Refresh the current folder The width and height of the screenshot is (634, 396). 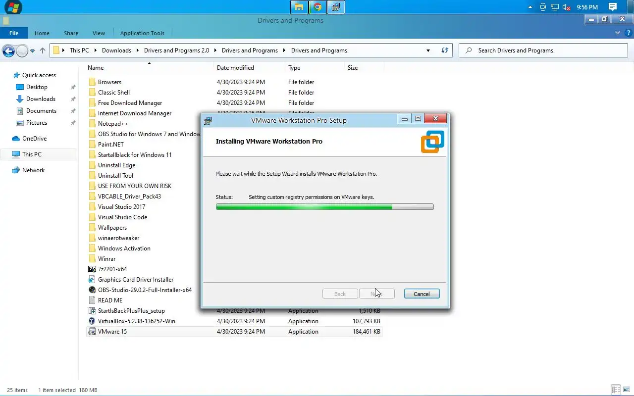tap(444, 50)
